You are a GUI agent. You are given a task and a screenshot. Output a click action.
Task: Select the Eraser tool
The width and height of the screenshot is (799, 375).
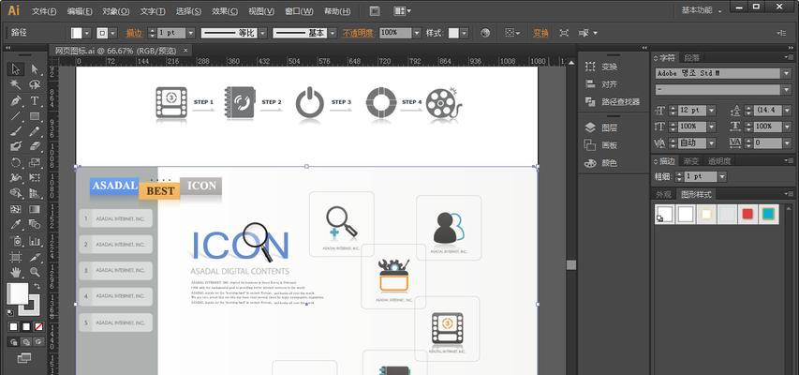35,146
